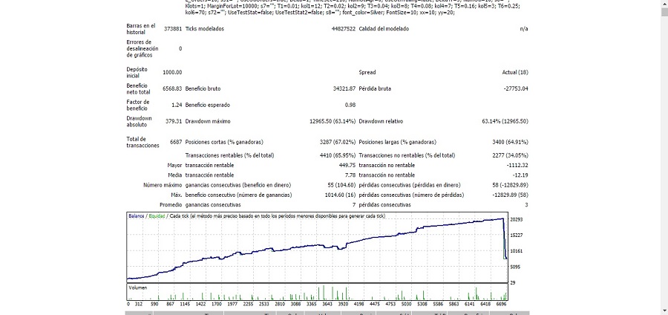Click the green "Equidad" legend text
Image resolution: width=668 pixels, height=315 pixels.
click(x=157, y=216)
